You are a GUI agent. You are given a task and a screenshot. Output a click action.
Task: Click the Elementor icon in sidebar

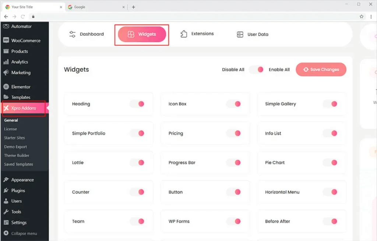click(x=6, y=87)
